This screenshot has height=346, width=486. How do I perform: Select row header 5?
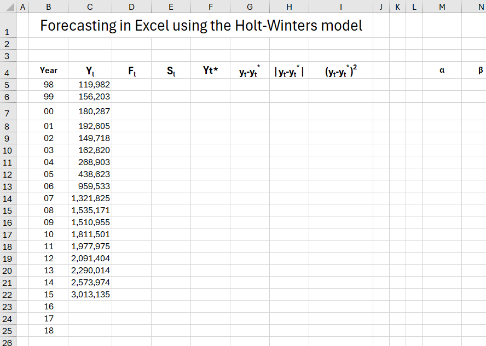pos(8,85)
